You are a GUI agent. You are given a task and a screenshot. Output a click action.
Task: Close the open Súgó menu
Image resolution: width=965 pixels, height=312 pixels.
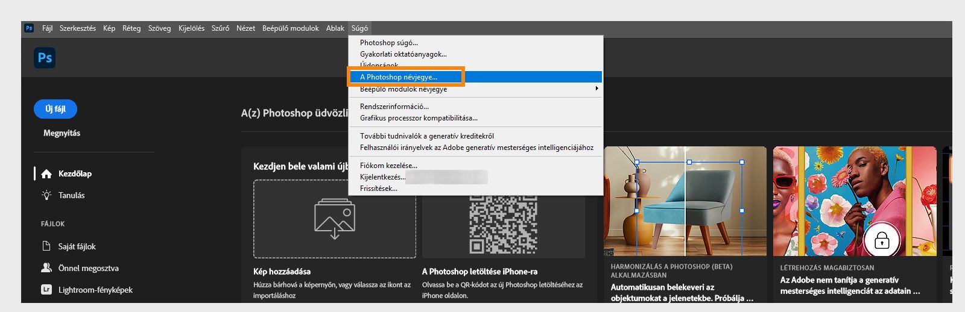point(359,28)
